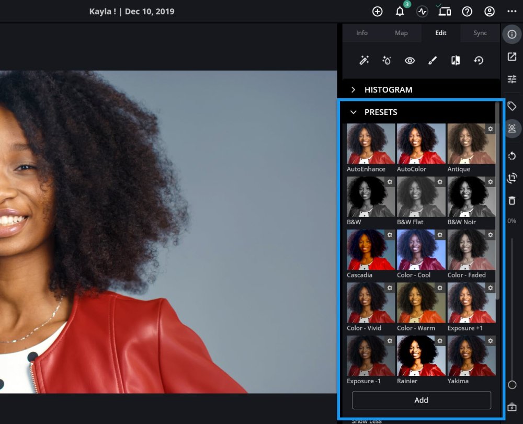Viewport: 523px width, 424px height.
Task: Select the brush tool icon
Action: click(x=433, y=61)
